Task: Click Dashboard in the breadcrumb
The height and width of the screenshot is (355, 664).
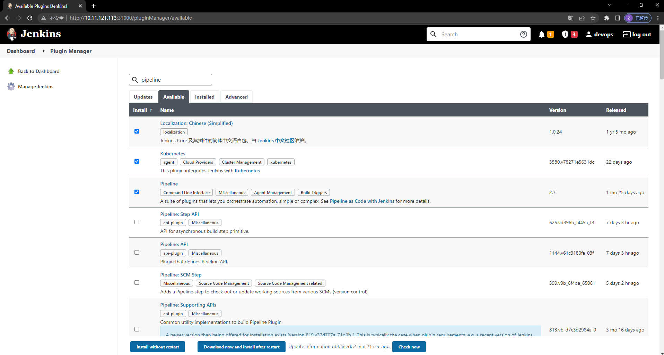Action: pyautogui.click(x=21, y=51)
